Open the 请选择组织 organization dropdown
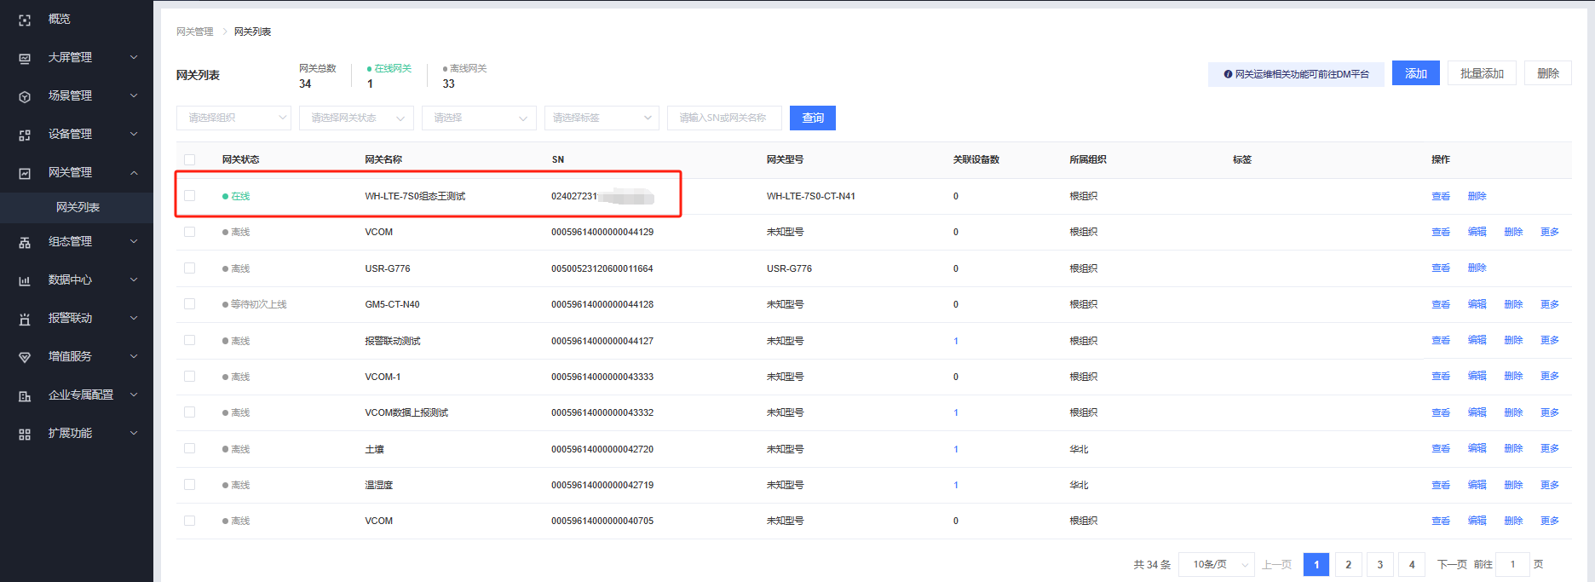Viewport: 1595px width, 582px height. [x=233, y=118]
